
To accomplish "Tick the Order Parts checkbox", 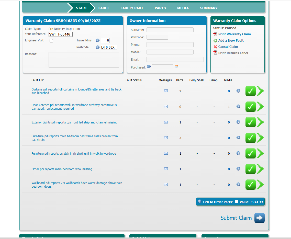I will tap(236, 202).
